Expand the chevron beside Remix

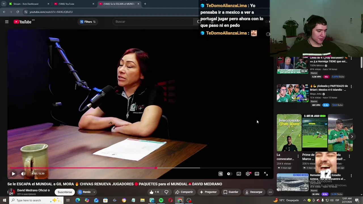[x=94, y=192]
